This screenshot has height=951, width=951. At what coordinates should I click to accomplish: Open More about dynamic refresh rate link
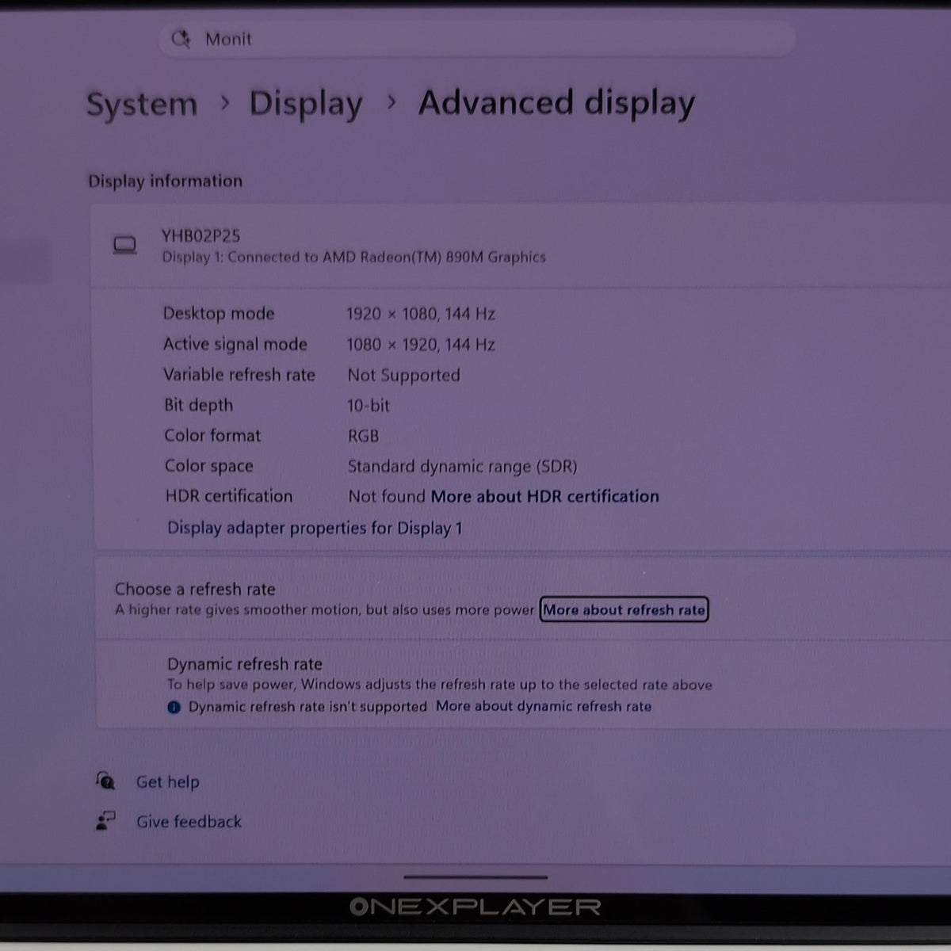pyautogui.click(x=544, y=706)
